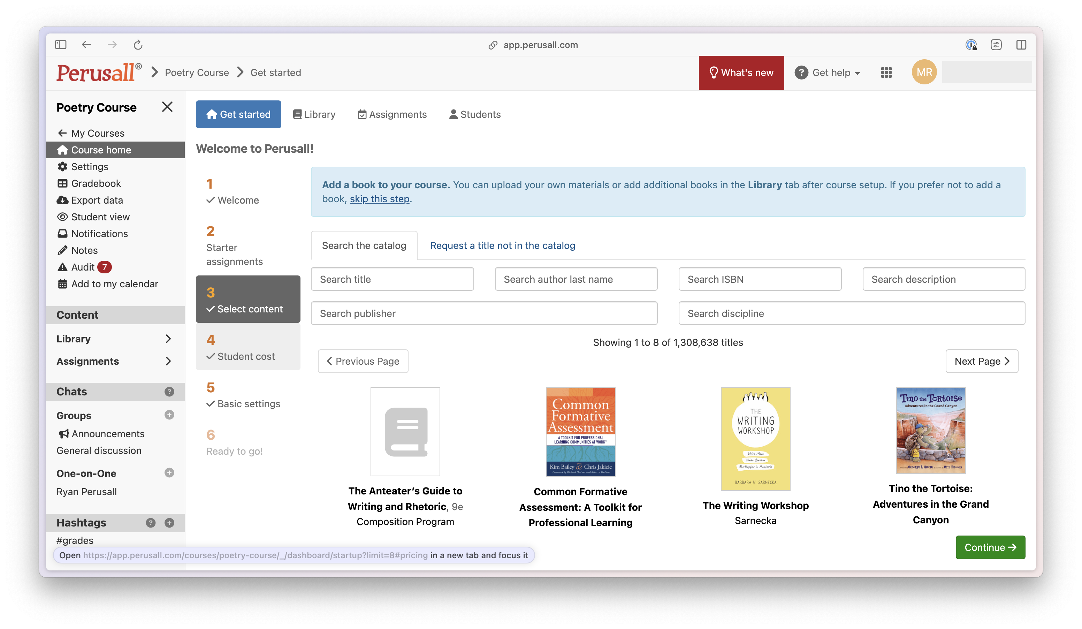This screenshot has height=629, width=1082.
Task: Switch to the Library tab
Action: pos(314,114)
